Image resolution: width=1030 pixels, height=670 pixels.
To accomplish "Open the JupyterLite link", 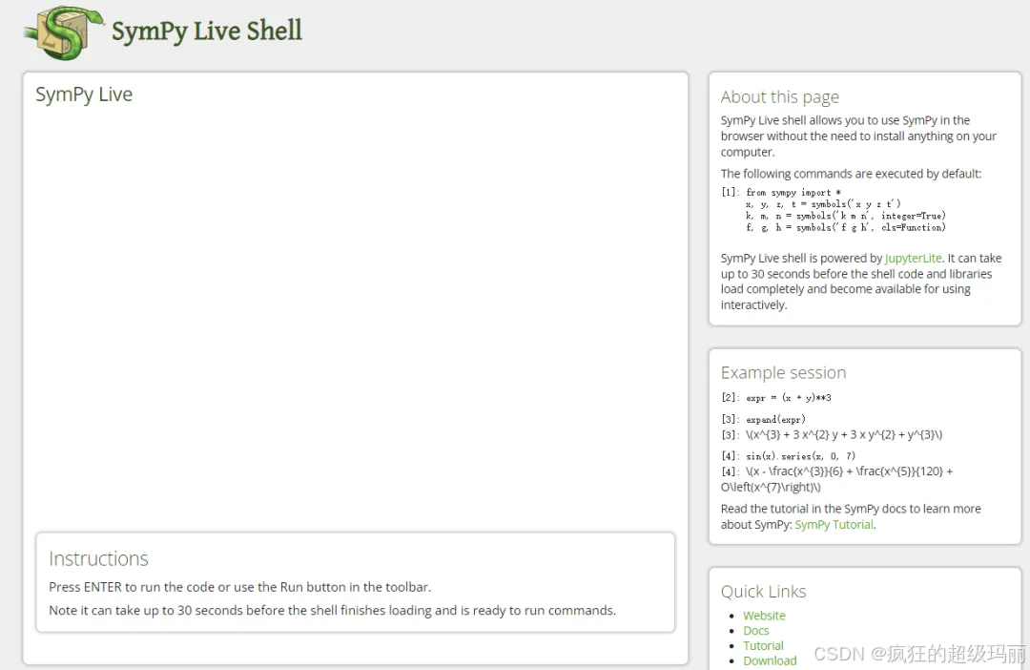I will [913, 258].
